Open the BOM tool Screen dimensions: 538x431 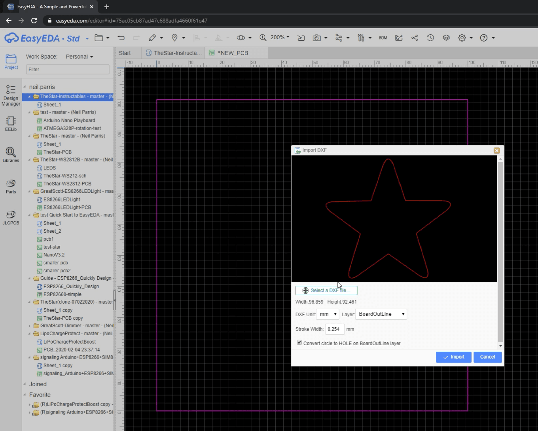383,38
